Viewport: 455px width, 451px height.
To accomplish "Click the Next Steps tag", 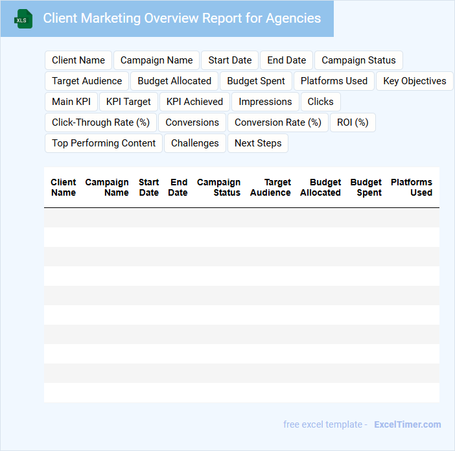I will 258,143.
